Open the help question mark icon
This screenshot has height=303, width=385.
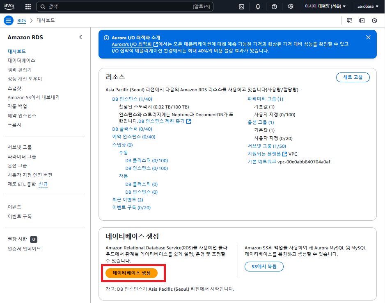click(274, 7)
